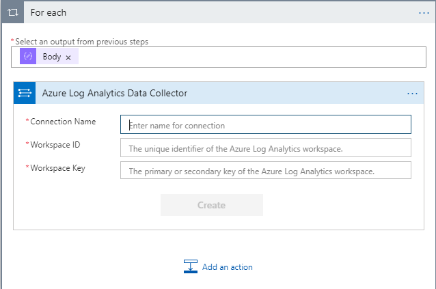
Task: Click 'Select an output from previous steps' label
Action: (81, 42)
